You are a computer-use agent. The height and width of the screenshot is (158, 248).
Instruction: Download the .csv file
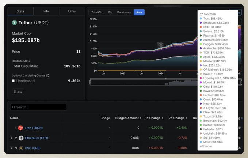18,92
